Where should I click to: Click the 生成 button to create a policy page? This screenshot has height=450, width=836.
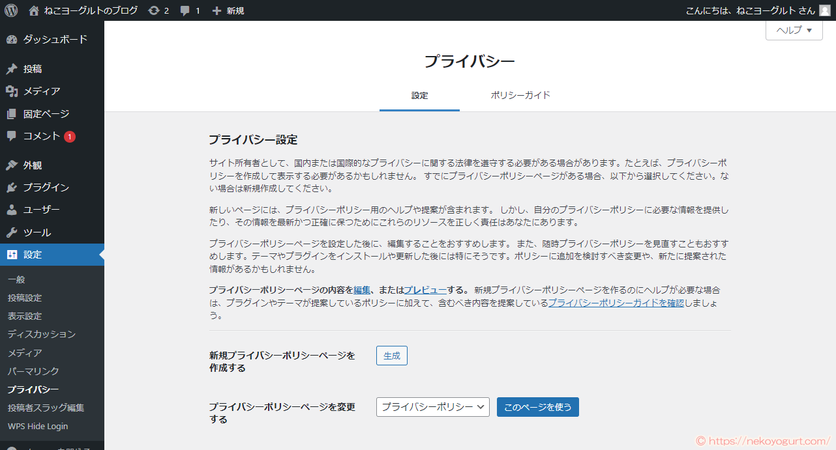(391, 356)
